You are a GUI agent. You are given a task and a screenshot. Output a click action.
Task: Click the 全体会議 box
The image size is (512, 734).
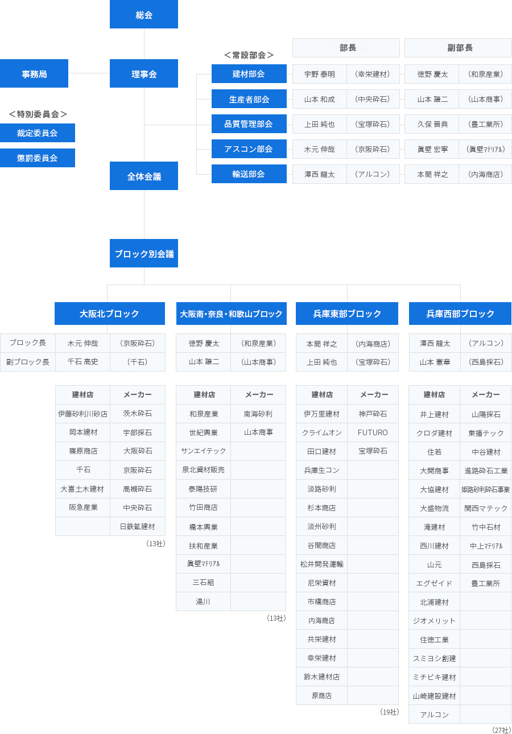tap(144, 176)
